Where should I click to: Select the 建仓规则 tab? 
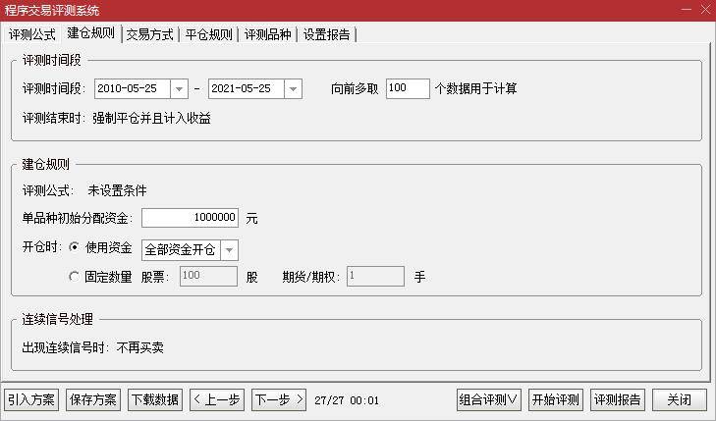click(x=91, y=32)
